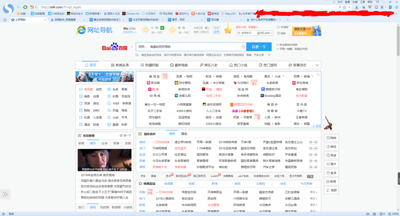Open site grid settings gear icon
Image resolution: width=400 pixels, height=216 pixels.
point(318,74)
